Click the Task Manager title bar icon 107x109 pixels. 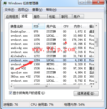[x=5, y=3]
